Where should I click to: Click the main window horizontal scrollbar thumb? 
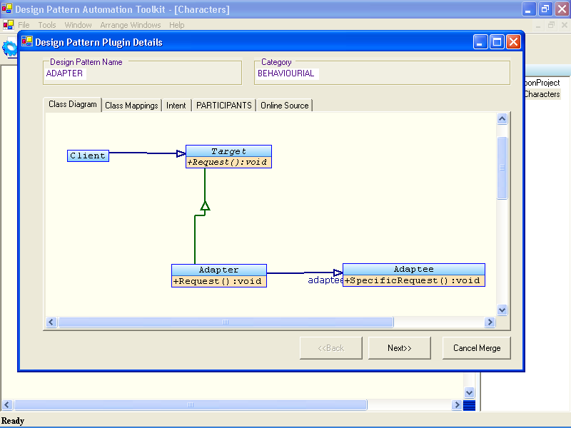[191, 404]
